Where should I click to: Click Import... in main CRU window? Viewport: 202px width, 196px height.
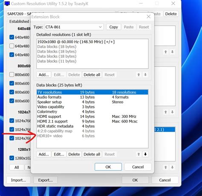pyautogui.click(x=18, y=180)
